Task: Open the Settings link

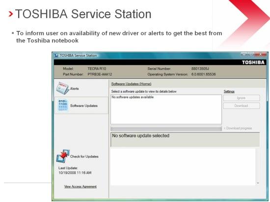Action: [x=229, y=92]
